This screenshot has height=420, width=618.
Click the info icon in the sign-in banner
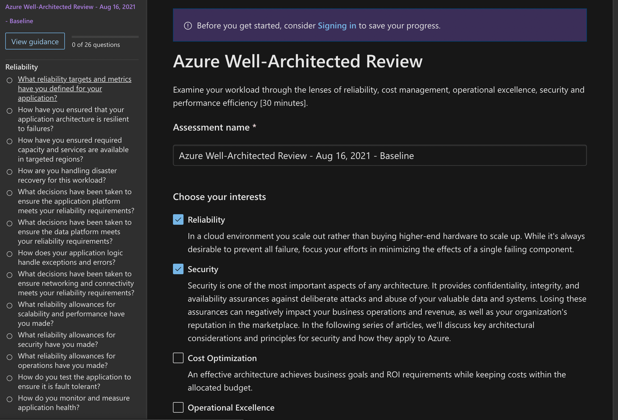pos(188,25)
